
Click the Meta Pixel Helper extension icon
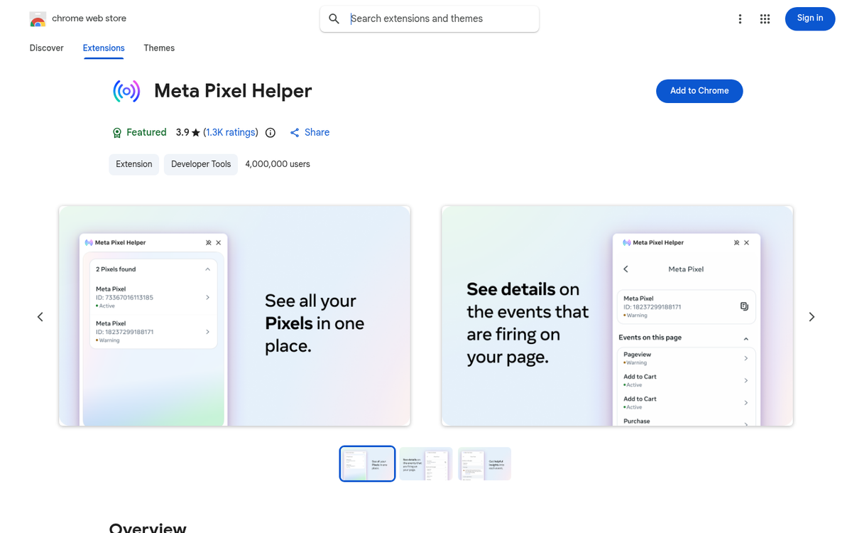pos(126,91)
